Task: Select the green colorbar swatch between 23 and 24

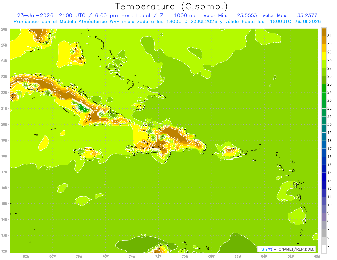Action: coord(324,96)
